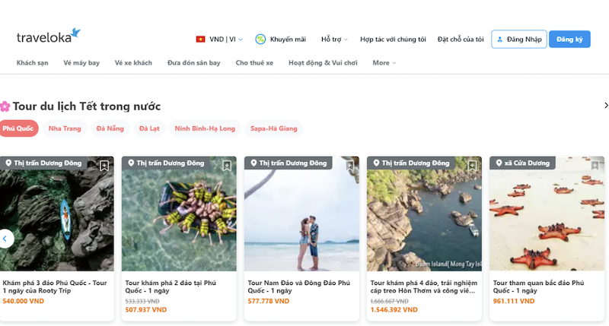
Task: Switch to the Đà Lạt tab
Action: [x=149, y=128]
